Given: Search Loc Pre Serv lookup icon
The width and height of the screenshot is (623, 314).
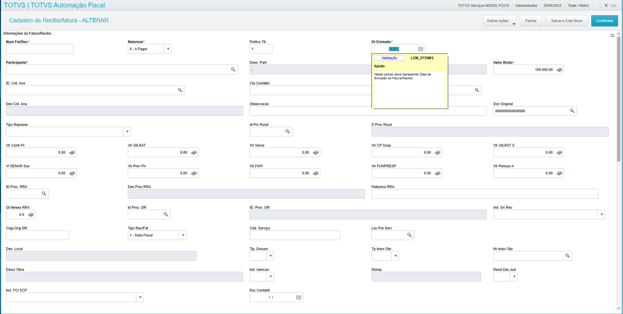Looking at the screenshot, I should pyautogui.click(x=409, y=235).
